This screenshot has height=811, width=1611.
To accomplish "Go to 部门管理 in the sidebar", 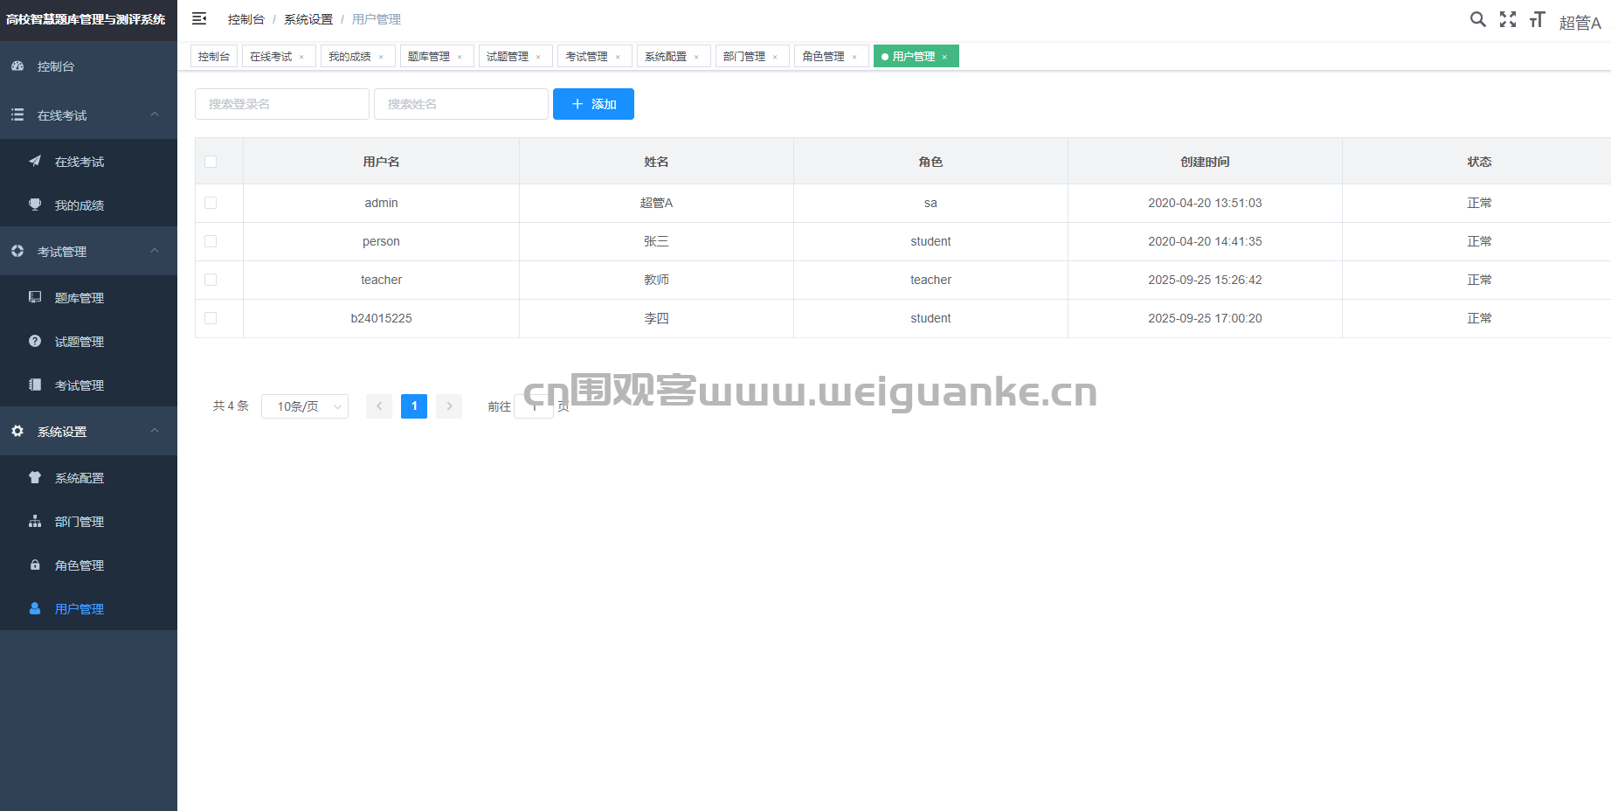I will click(79, 522).
